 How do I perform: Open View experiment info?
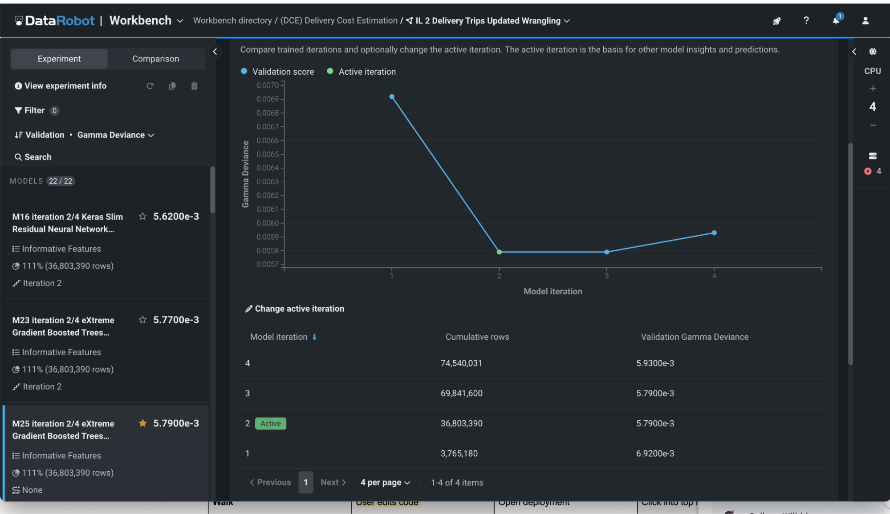(61, 85)
